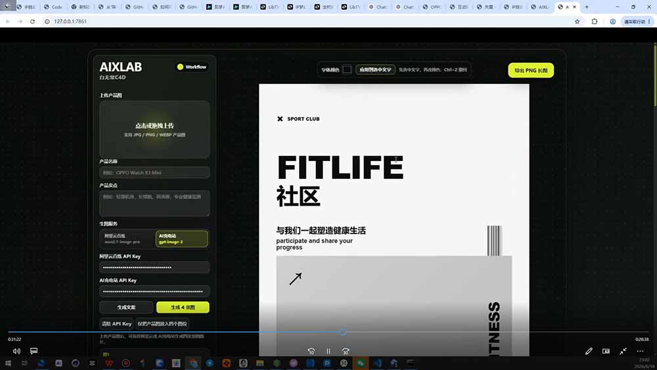Open the browser extensions puzzle icon
The height and width of the screenshot is (370, 657).
(594, 22)
